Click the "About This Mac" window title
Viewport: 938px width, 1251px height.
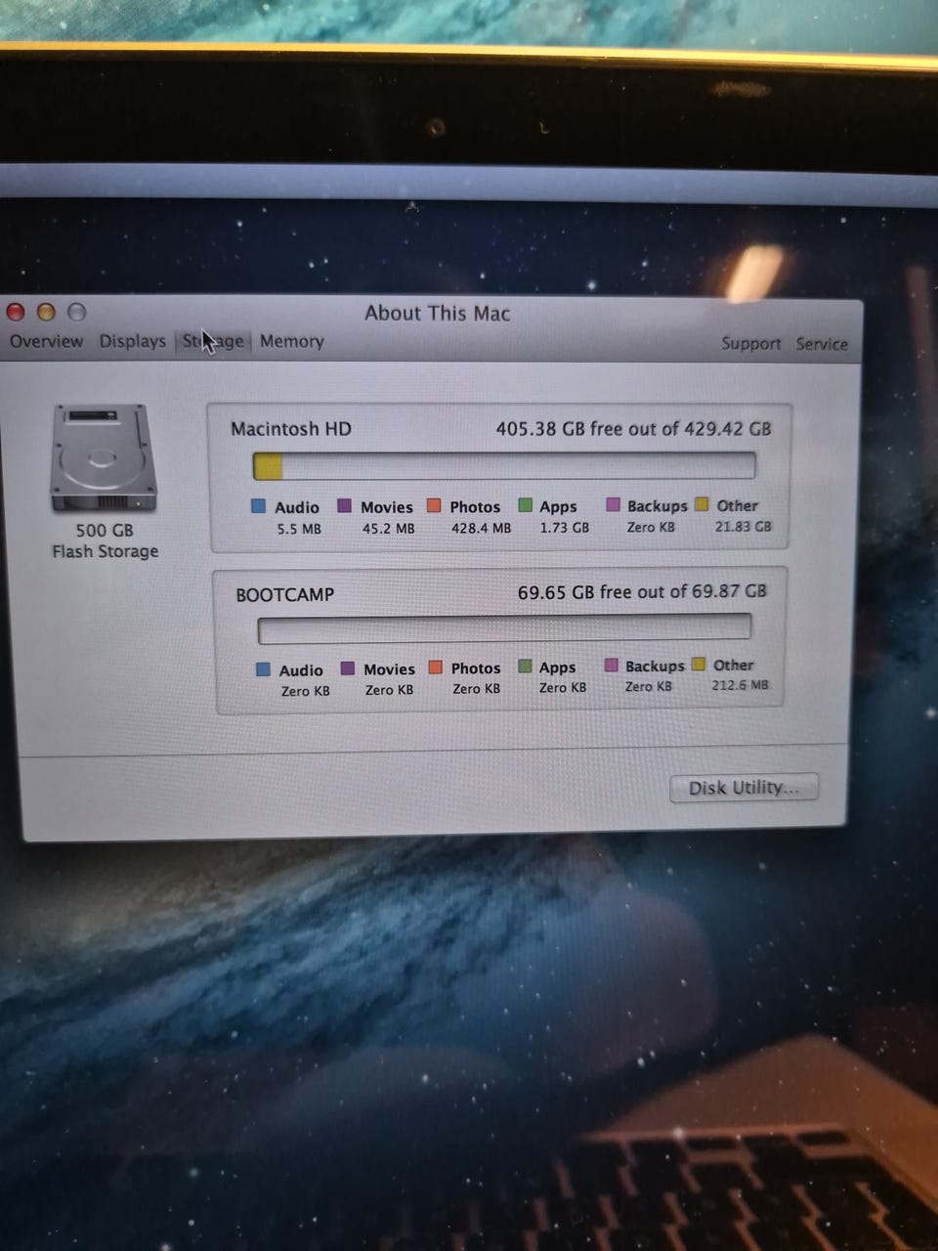437,313
